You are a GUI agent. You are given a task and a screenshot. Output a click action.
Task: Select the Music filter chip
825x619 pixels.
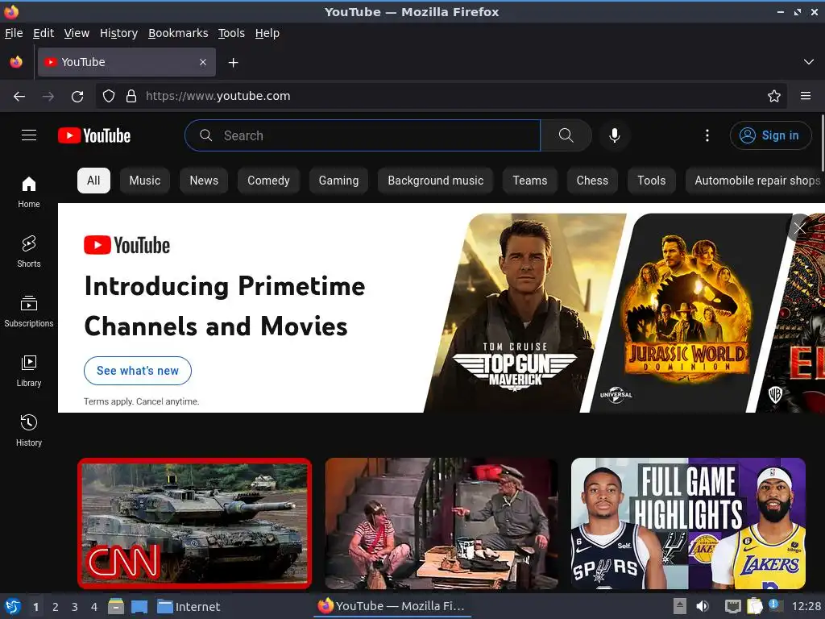(145, 181)
